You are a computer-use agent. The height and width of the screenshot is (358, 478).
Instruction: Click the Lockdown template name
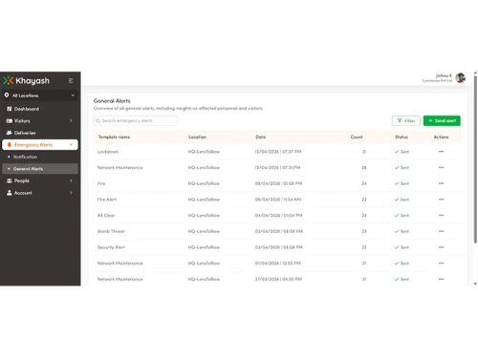108,152
